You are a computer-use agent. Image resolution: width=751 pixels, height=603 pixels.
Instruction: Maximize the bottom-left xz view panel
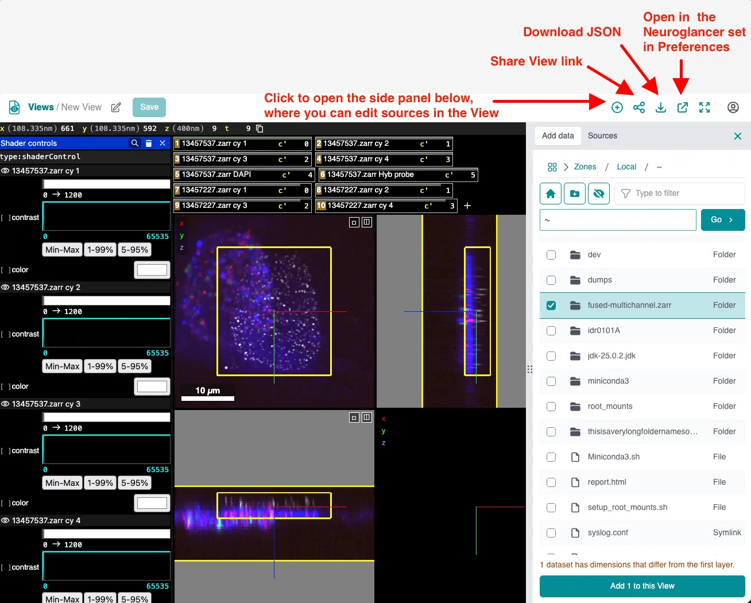click(354, 418)
